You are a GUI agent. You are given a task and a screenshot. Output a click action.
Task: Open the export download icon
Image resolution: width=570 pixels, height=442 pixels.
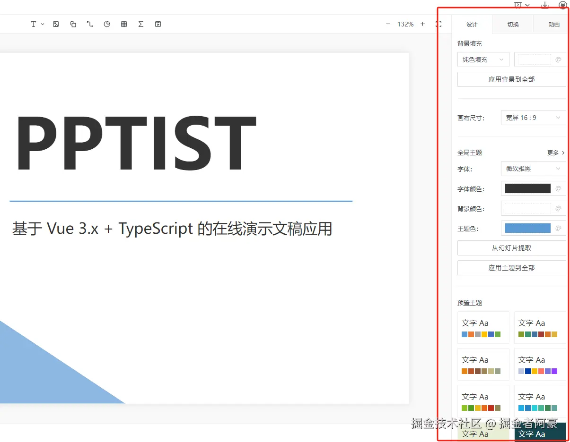click(x=545, y=5)
